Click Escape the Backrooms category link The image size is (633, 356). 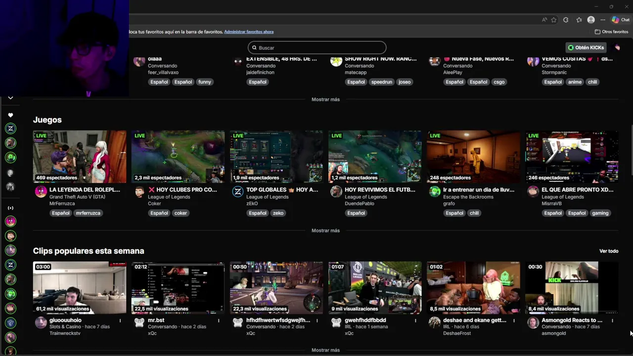pyautogui.click(x=468, y=197)
